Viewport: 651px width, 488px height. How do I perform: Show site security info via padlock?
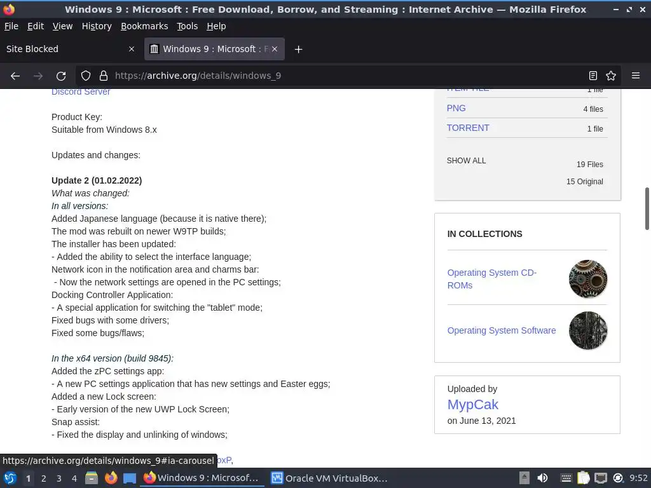tap(104, 76)
